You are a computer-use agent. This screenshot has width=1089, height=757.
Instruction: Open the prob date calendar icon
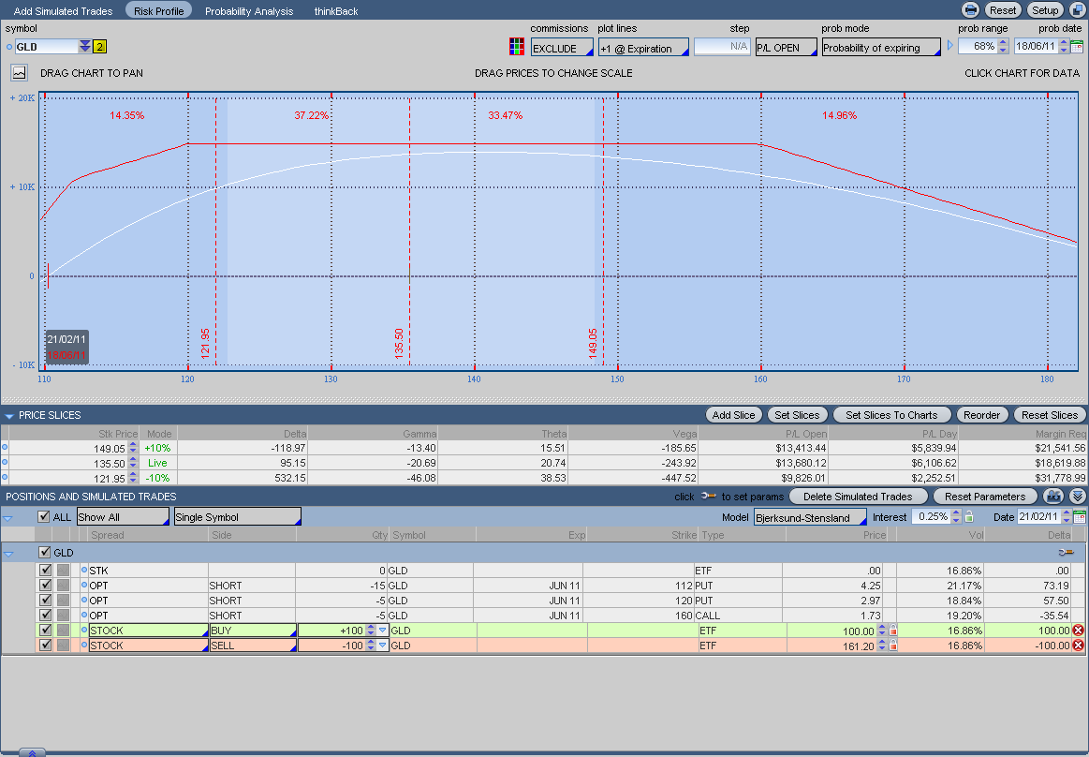coord(1077,47)
